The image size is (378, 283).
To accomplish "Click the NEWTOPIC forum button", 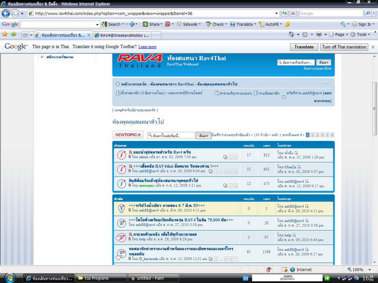I will [x=128, y=135].
